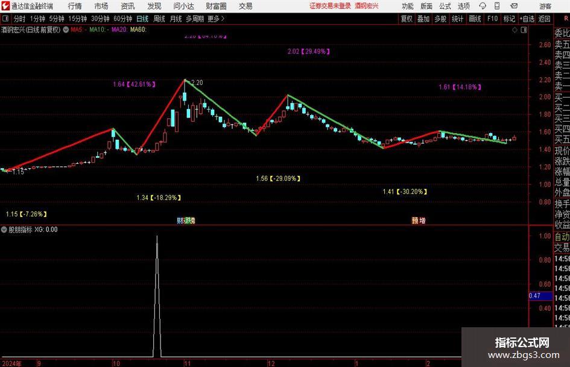Click the 2024年 date axis label

(x=11, y=364)
